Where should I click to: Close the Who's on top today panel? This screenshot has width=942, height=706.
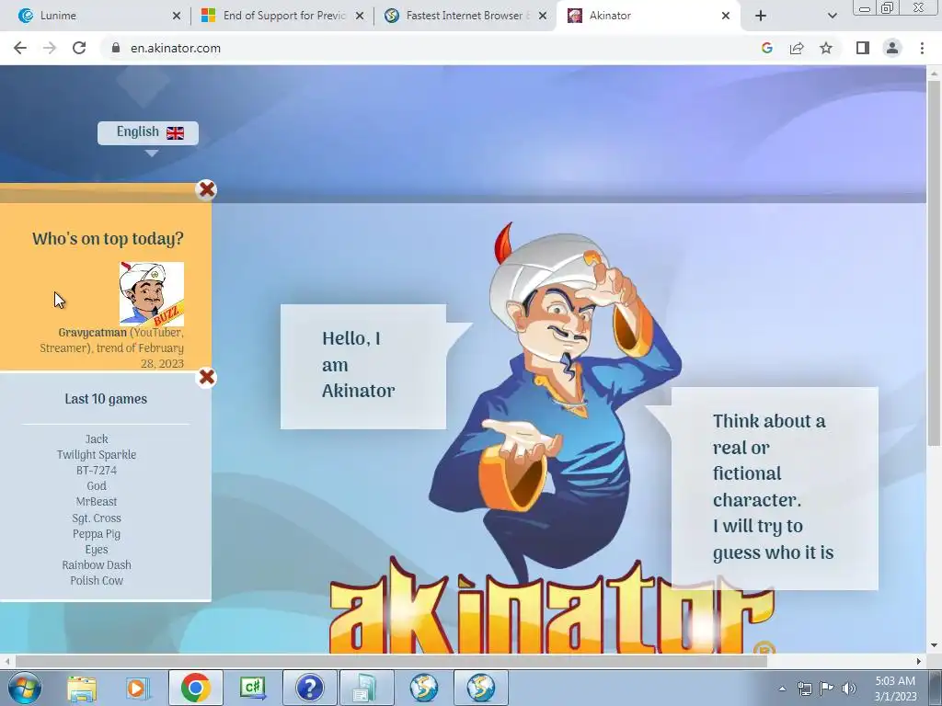click(x=206, y=189)
